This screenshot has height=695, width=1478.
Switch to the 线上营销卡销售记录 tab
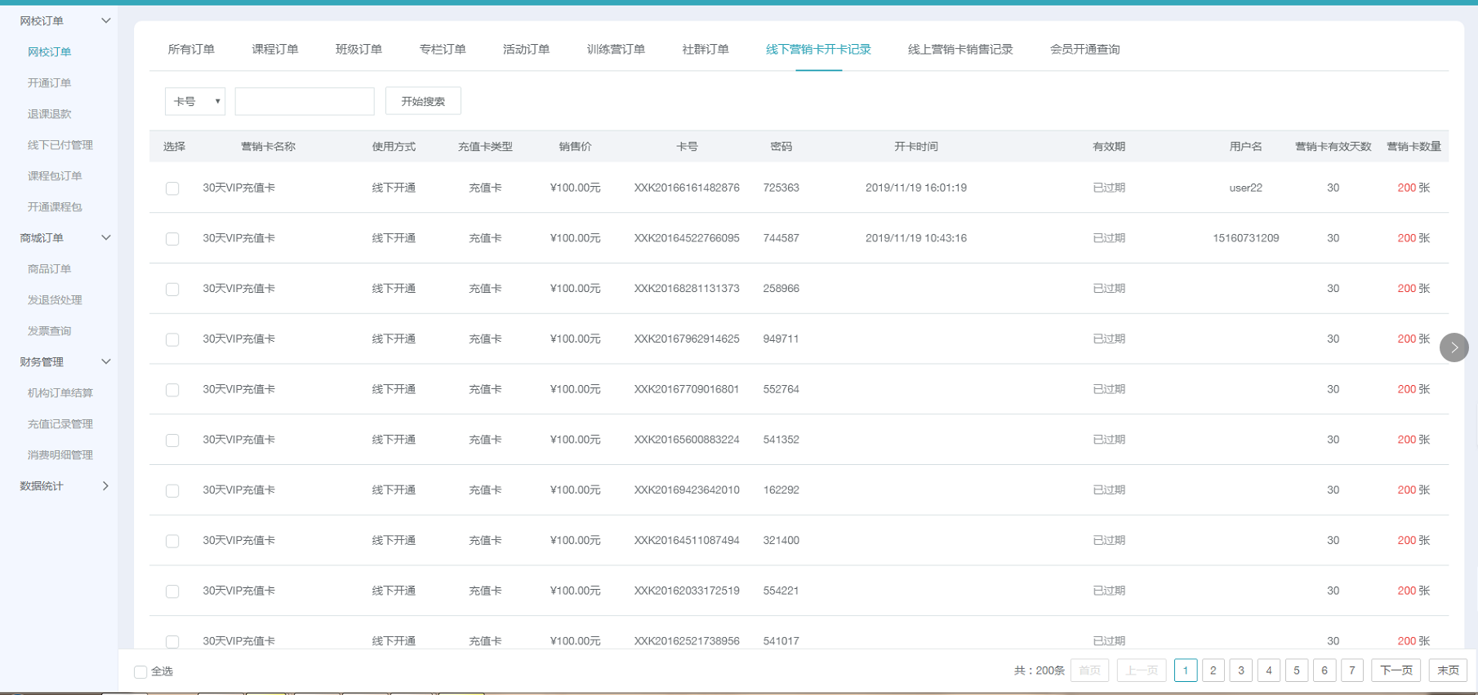point(959,50)
